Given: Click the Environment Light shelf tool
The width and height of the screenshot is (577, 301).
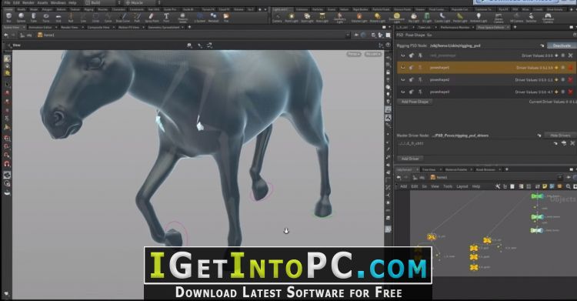Looking at the screenshot, I should point(396,17).
